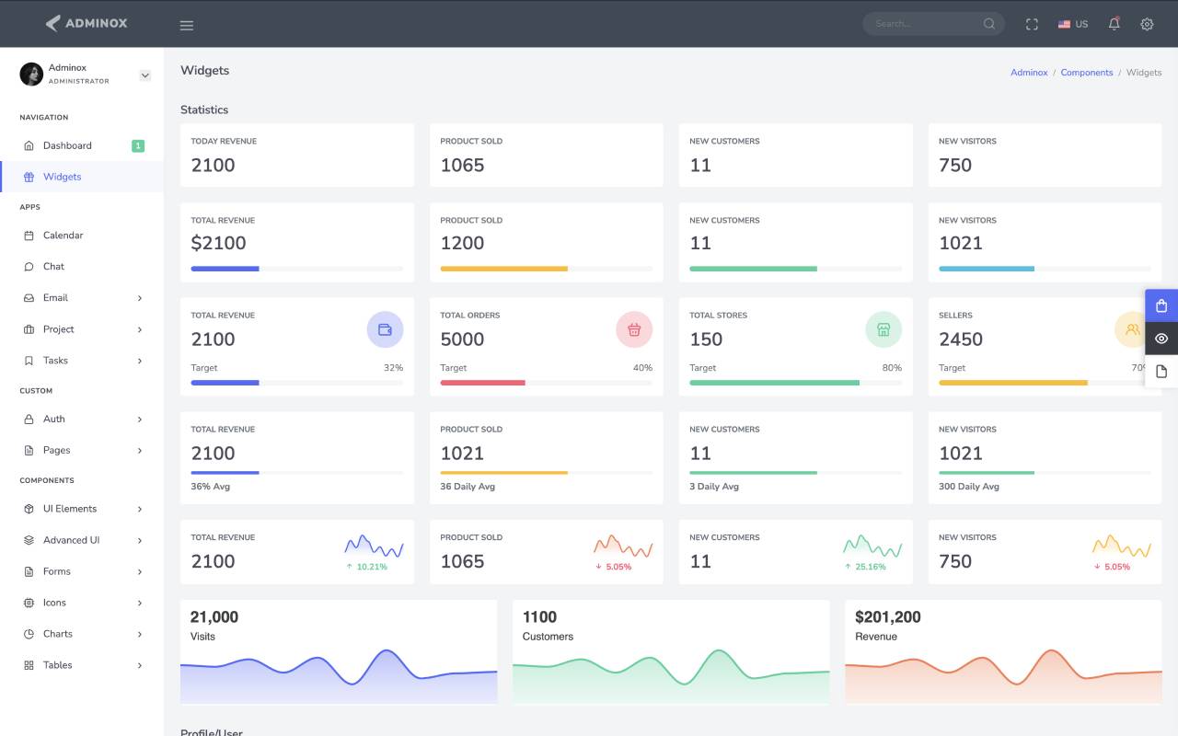Click the Forms document icon
Screen dimensions: 1178x736
click(x=29, y=571)
